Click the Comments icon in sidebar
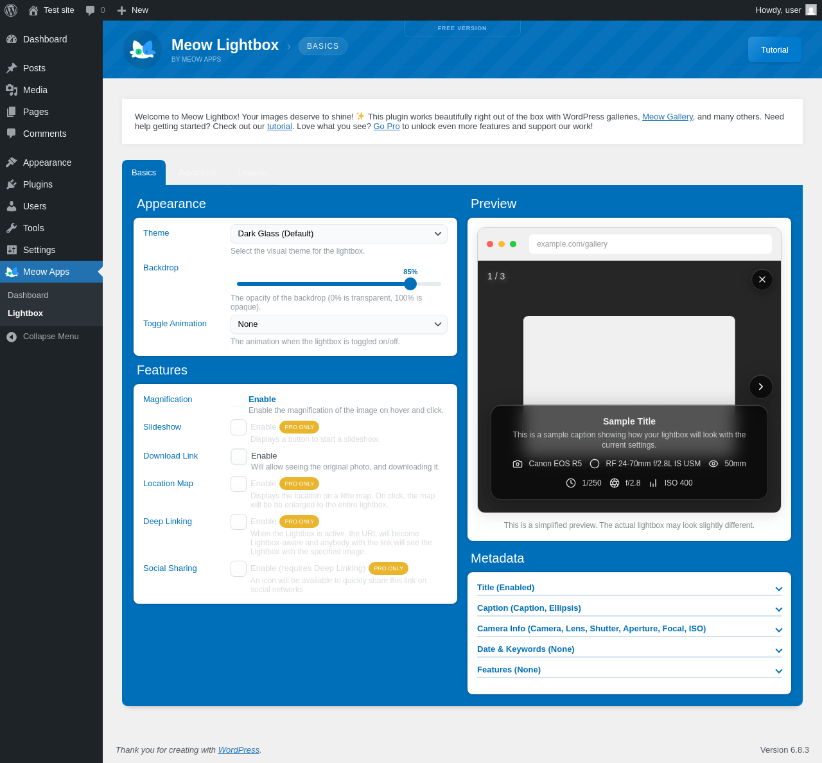Viewport: 822px width, 763px height. tap(12, 134)
